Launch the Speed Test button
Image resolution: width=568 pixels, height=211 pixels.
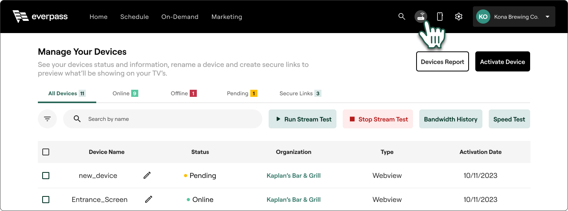(509, 119)
